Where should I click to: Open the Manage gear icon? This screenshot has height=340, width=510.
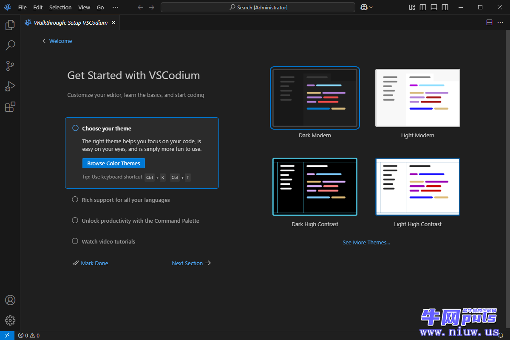(10, 320)
